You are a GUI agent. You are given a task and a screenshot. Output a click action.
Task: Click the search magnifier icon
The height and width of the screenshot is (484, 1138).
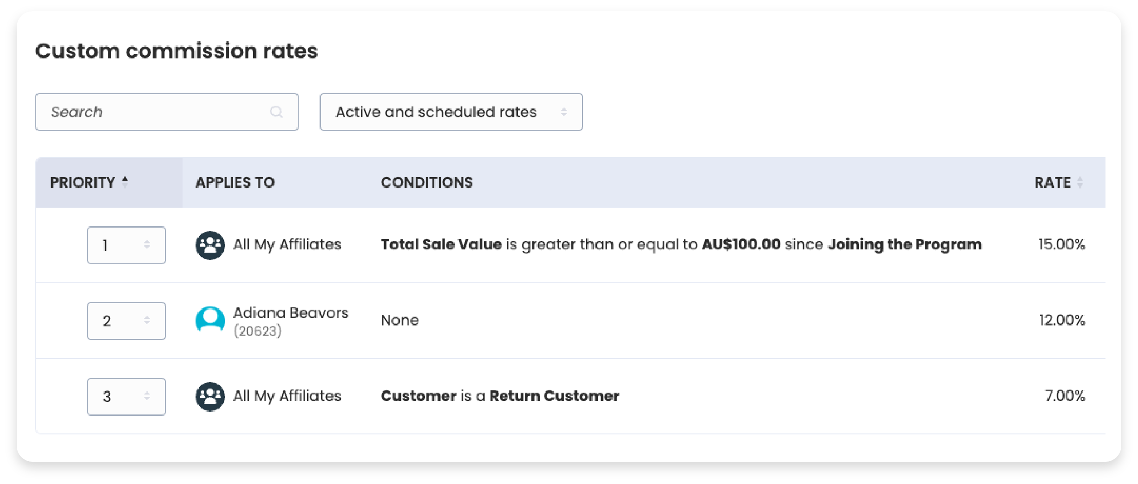click(x=276, y=112)
